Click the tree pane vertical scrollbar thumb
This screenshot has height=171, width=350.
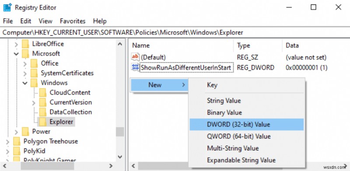pos(120,132)
